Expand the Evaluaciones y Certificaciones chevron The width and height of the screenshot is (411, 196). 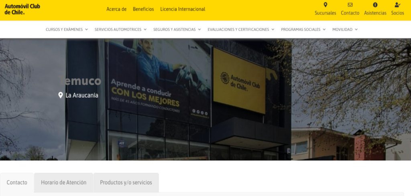[273, 30]
